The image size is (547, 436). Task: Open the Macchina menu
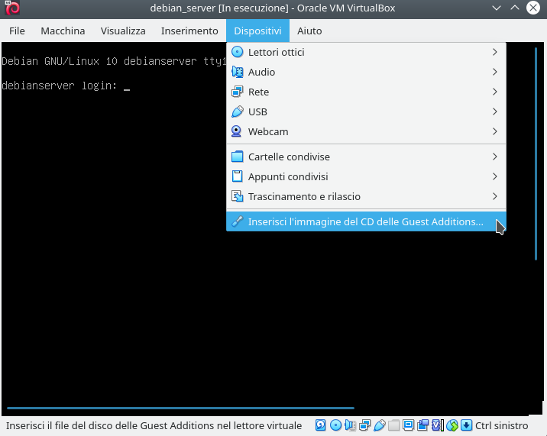(x=63, y=31)
